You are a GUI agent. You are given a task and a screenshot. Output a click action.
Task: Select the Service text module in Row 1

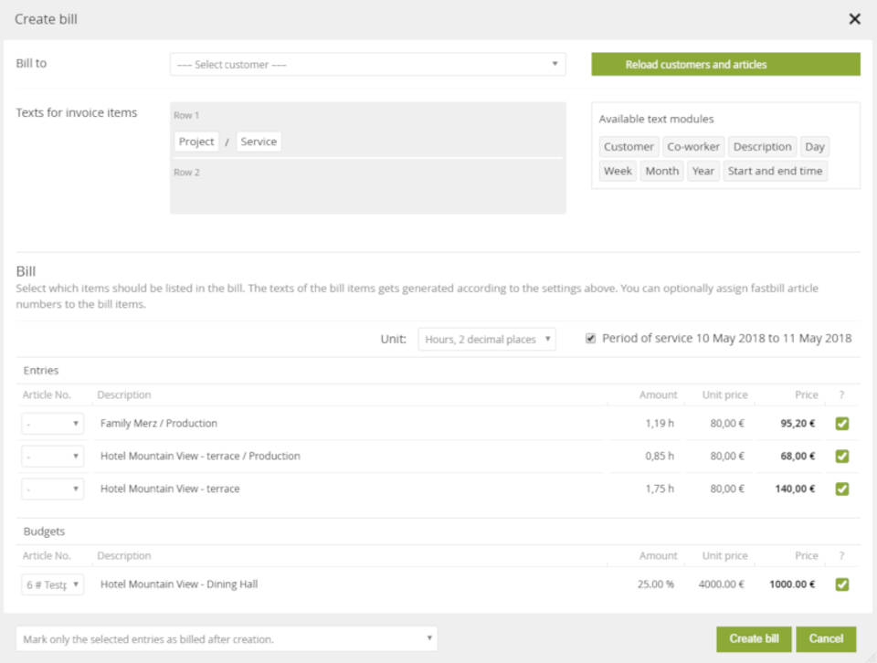[259, 142]
